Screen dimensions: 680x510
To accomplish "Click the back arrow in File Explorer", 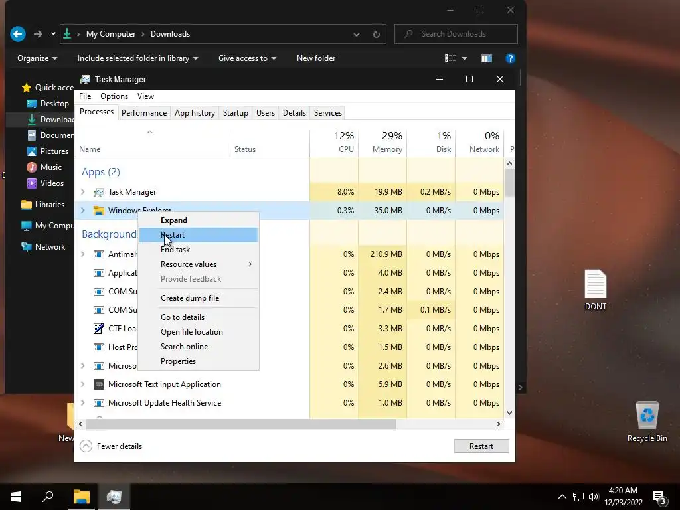I will coord(18,34).
